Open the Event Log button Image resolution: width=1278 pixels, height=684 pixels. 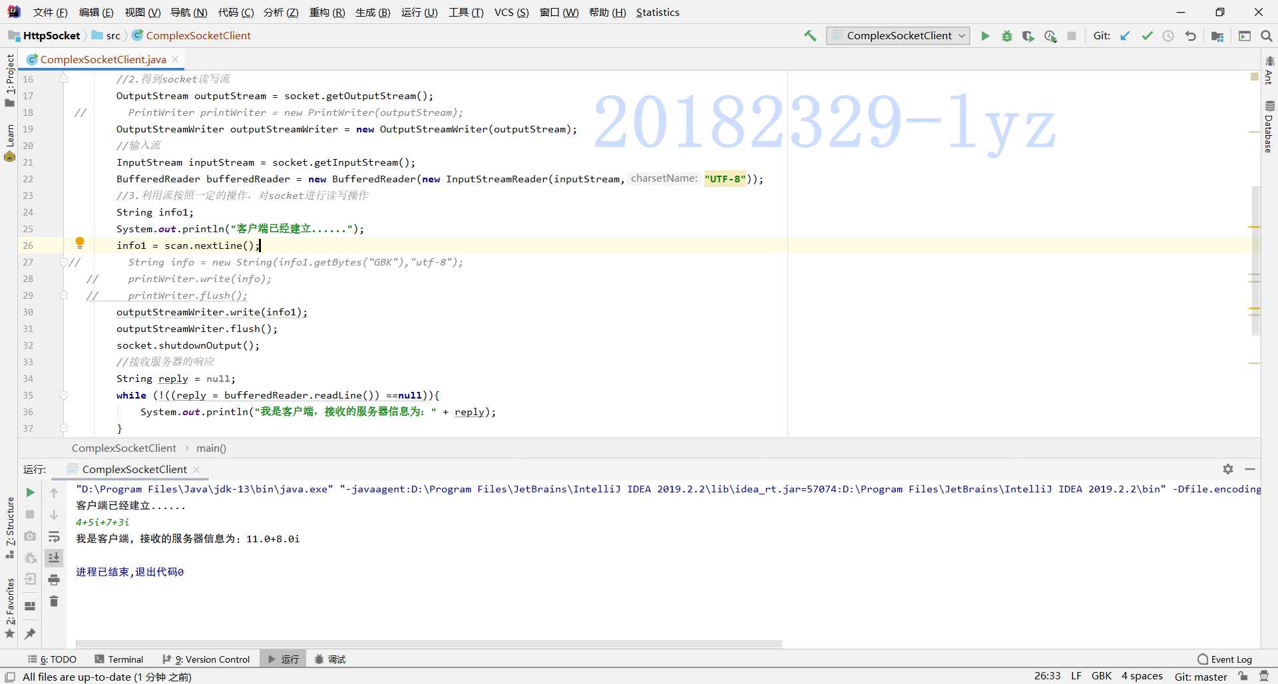(x=1225, y=659)
